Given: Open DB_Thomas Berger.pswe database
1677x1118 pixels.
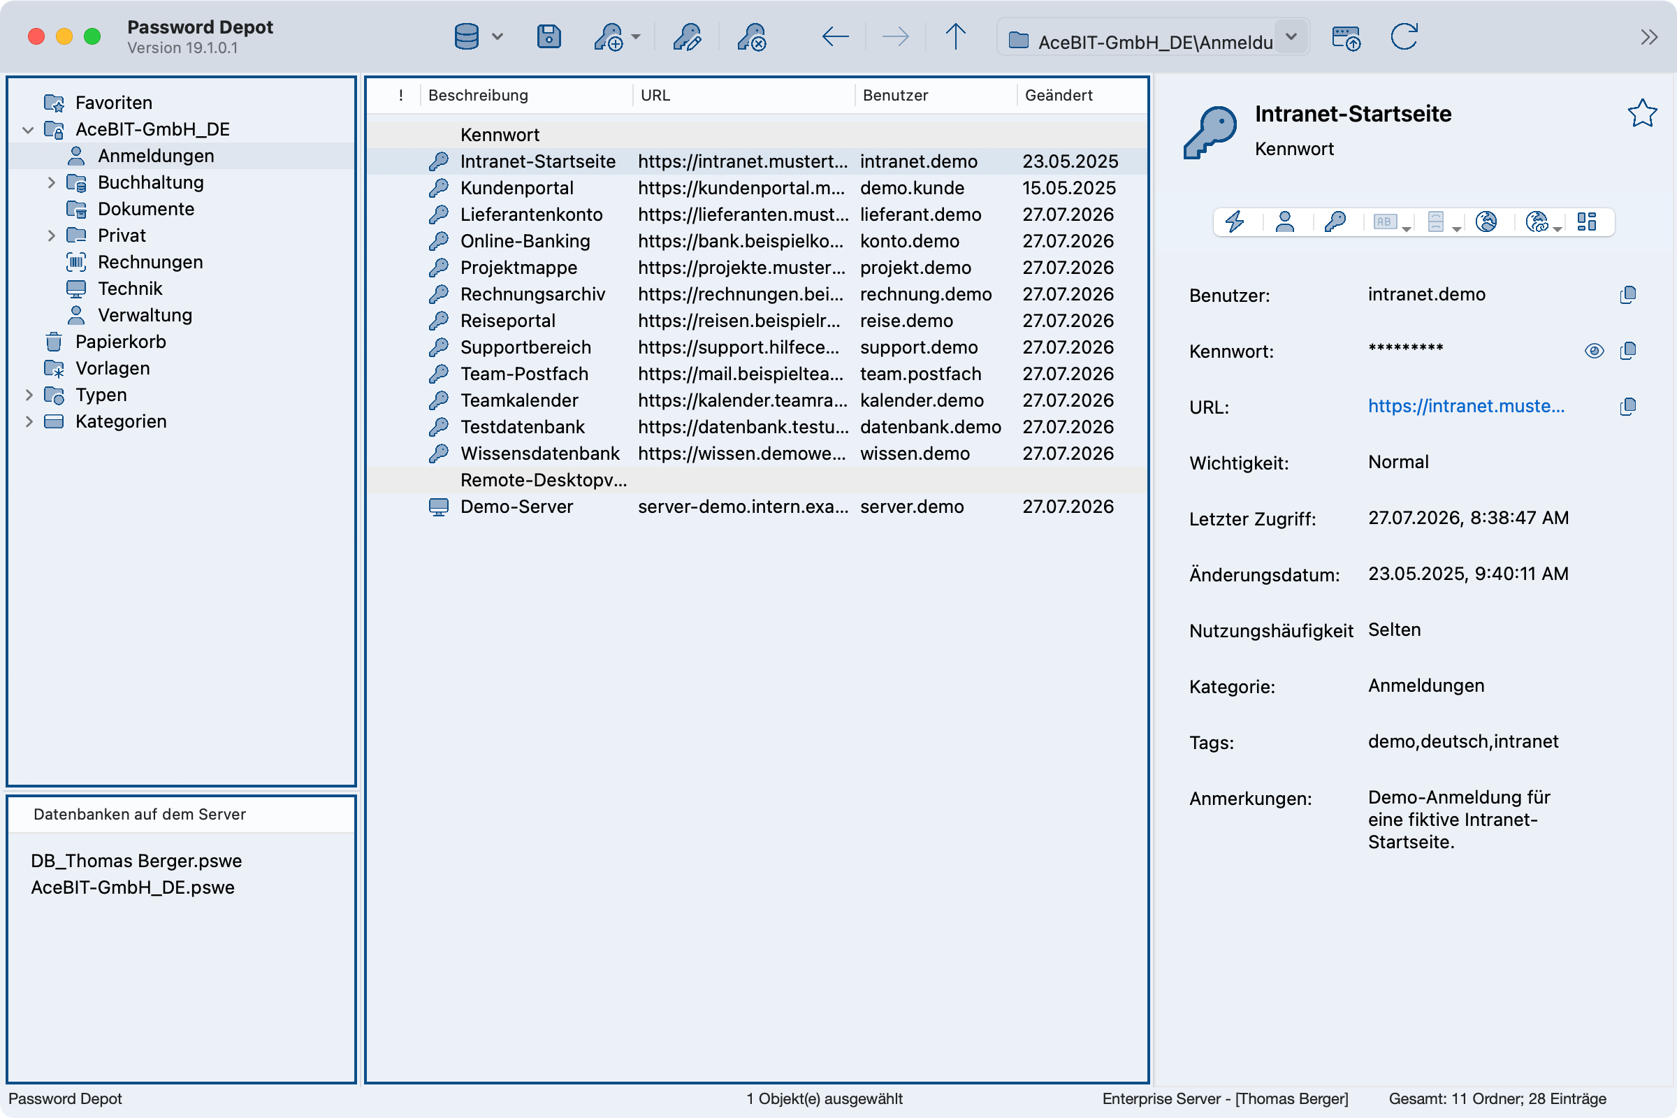Looking at the screenshot, I should click(x=136, y=862).
